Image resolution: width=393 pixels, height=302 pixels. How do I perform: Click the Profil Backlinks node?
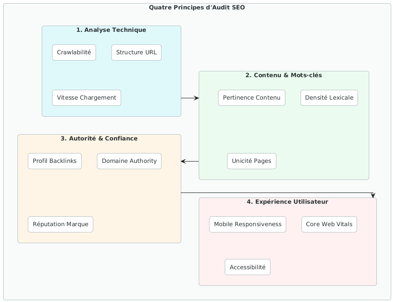coord(55,161)
